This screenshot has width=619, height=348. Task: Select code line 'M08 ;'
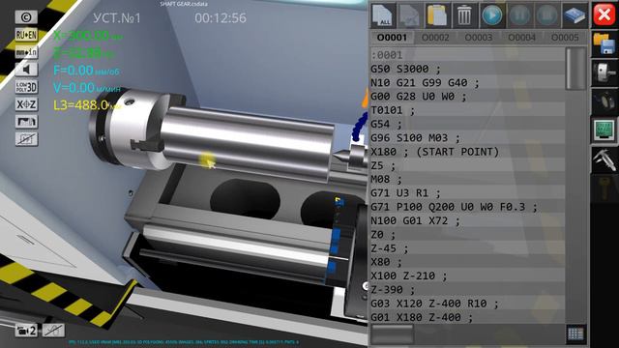click(x=468, y=180)
